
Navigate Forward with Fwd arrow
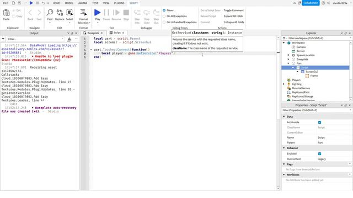39,13
